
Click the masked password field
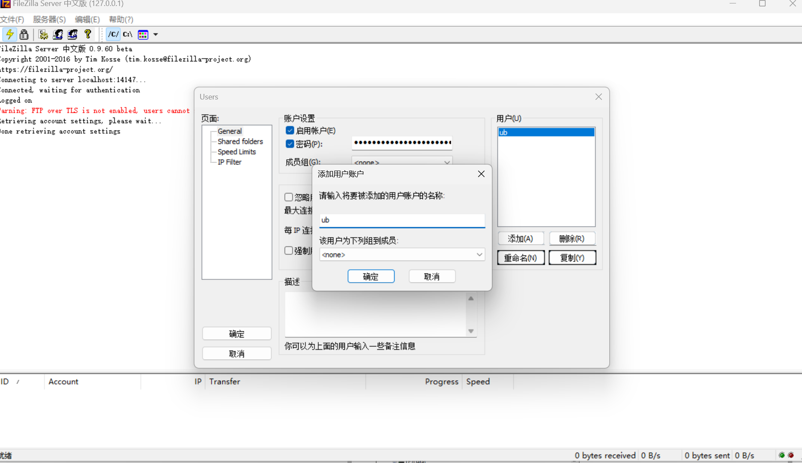pyautogui.click(x=402, y=143)
